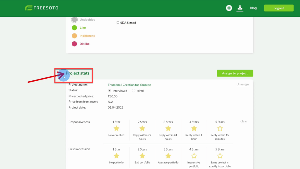300x169 pixels.
Task: Click the Like label text
Action: click(83, 28)
